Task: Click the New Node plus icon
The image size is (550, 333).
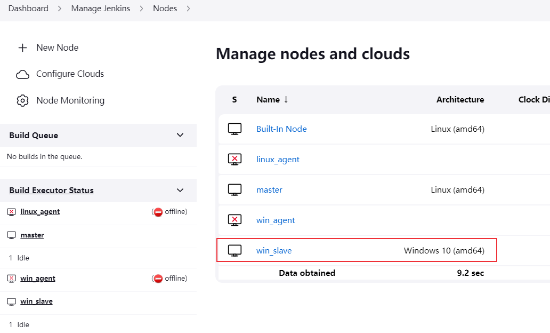Action: [x=22, y=47]
